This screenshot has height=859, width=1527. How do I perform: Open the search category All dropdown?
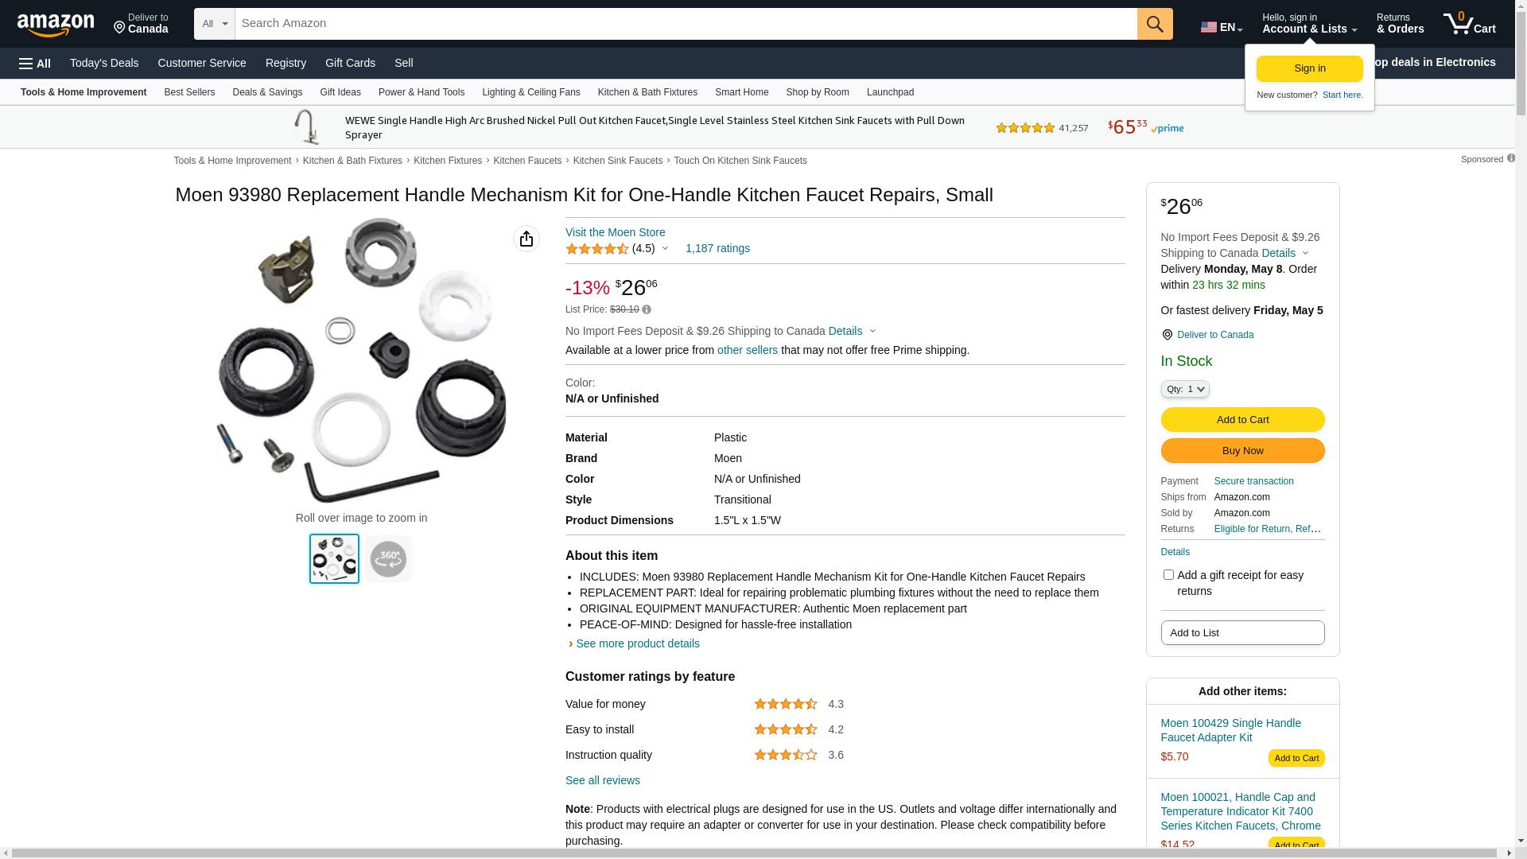[214, 24]
